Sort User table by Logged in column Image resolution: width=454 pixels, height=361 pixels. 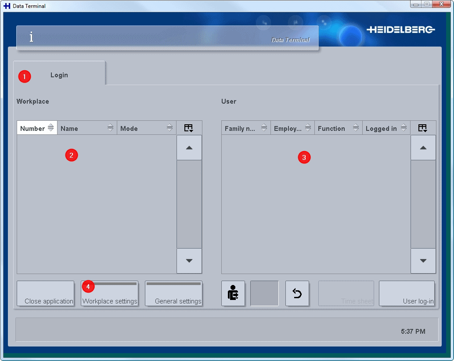(381, 128)
